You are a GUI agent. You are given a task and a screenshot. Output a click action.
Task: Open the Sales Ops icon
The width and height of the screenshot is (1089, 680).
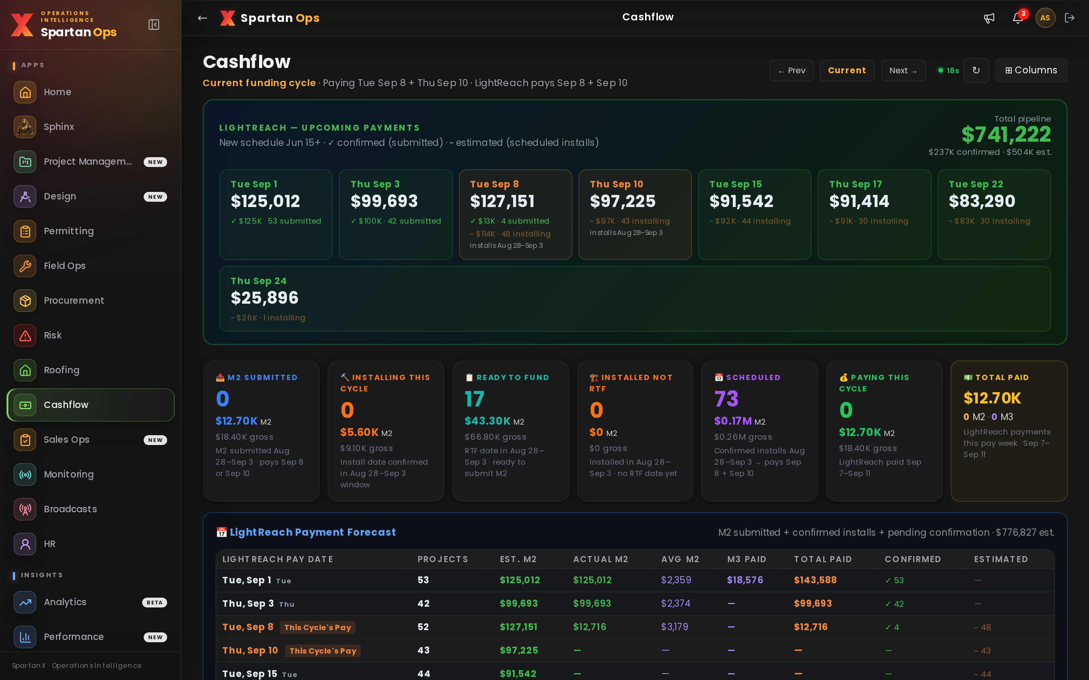tap(25, 440)
